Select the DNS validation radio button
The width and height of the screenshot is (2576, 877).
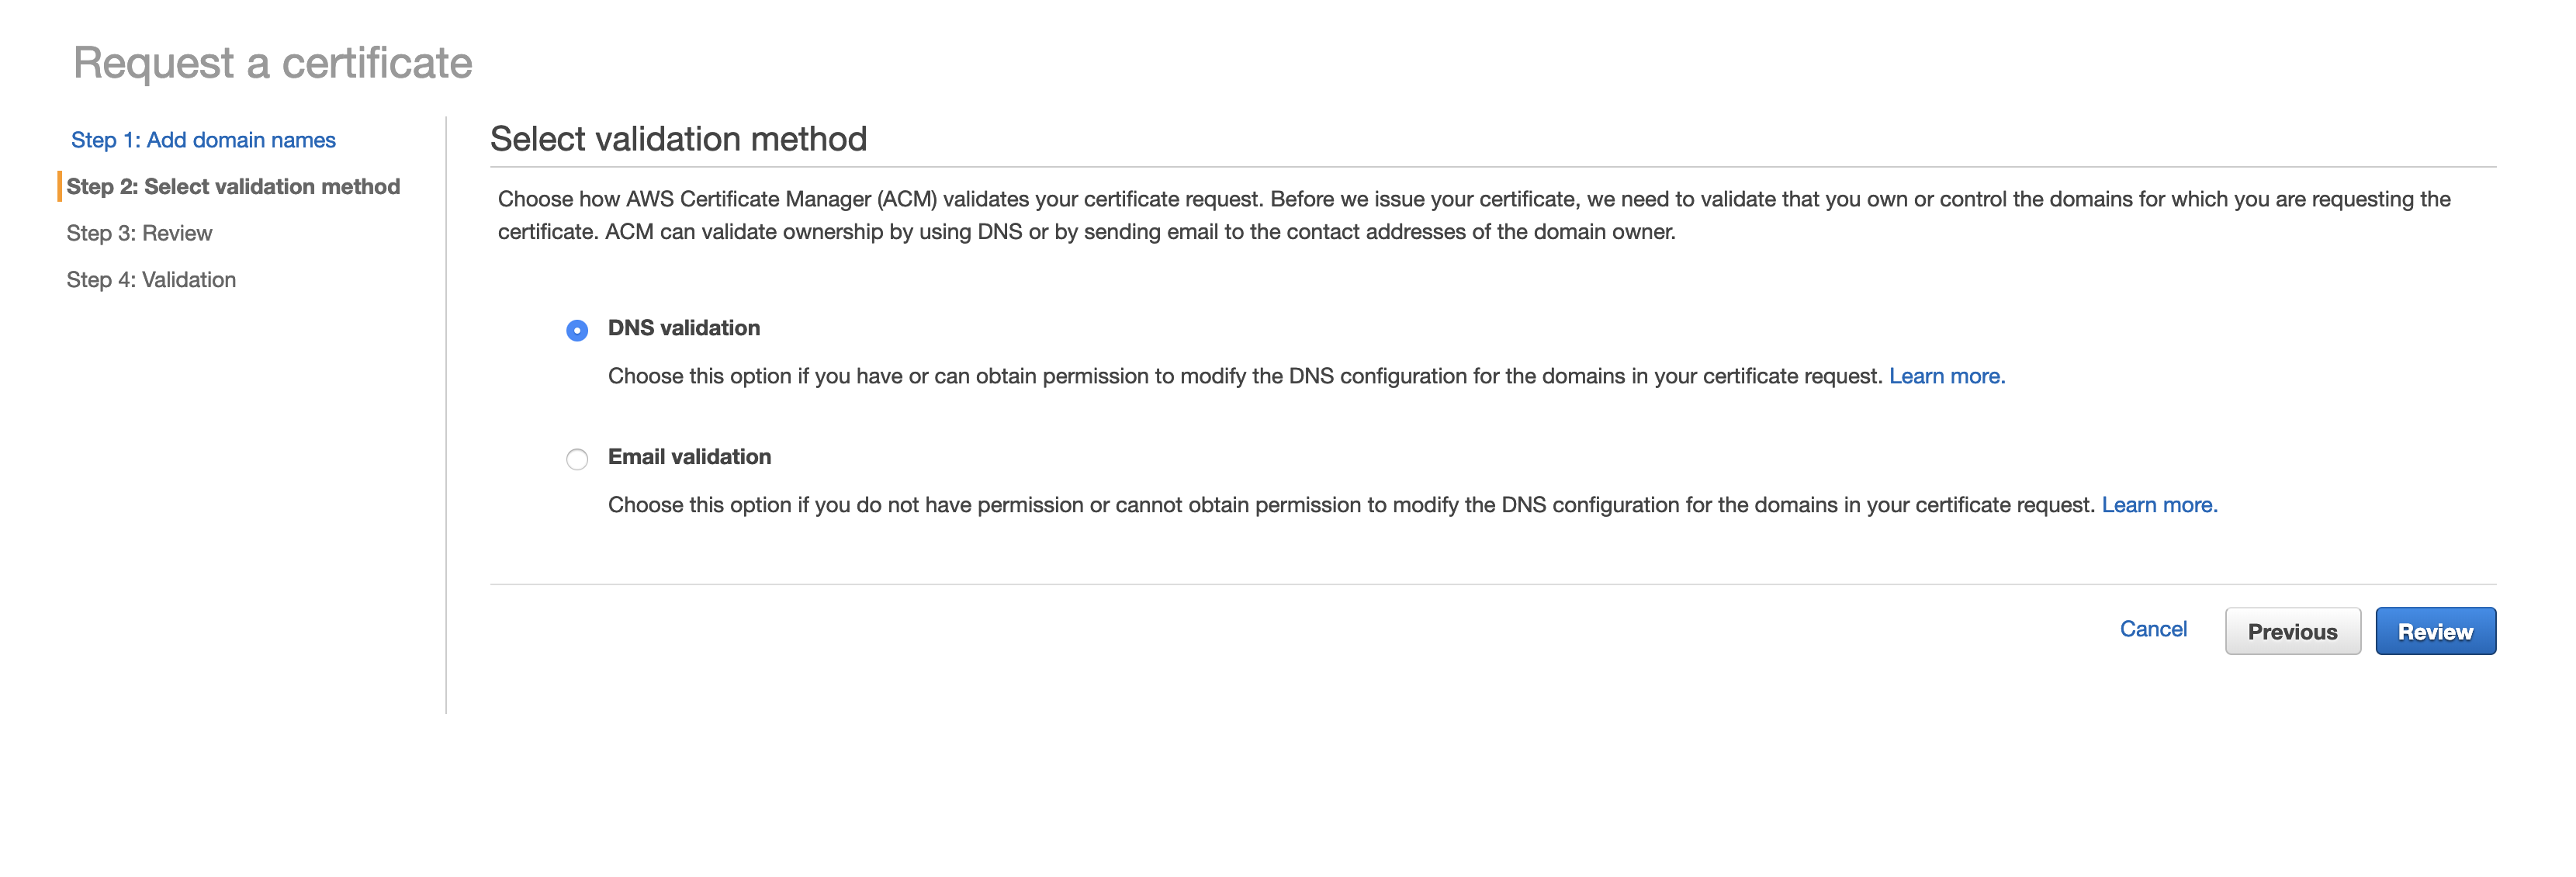[x=577, y=330]
